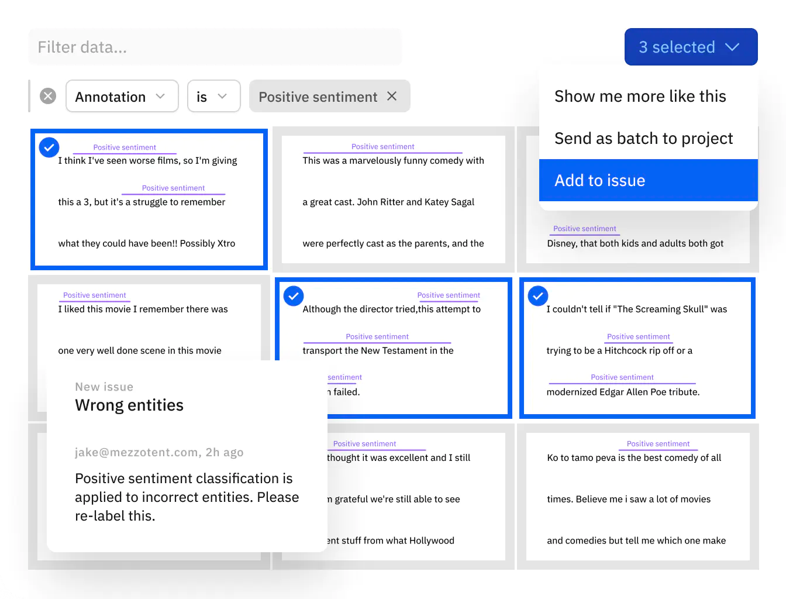786x599 pixels.
Task: Click the Positive sentiment label above 'modernized Edgar Allen Poe'
Action: click(x=622, y=377)
